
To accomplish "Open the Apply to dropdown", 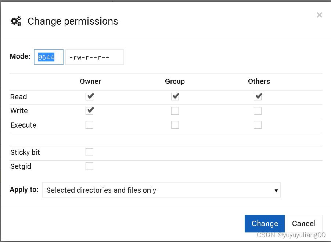I will tap(162, 190).
